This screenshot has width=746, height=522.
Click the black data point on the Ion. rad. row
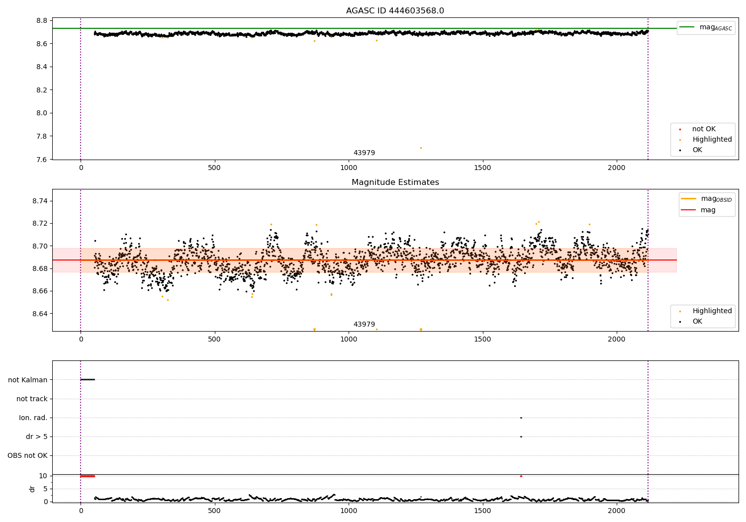pos(521,418)
